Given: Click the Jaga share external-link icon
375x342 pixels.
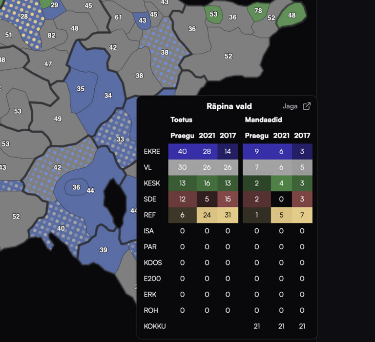Looking at the screenshot, I should pyautogui.click(x=307, y=106).
